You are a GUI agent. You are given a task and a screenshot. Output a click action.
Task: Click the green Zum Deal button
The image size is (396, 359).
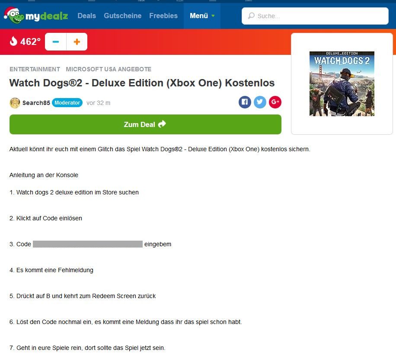coord(145,124)
